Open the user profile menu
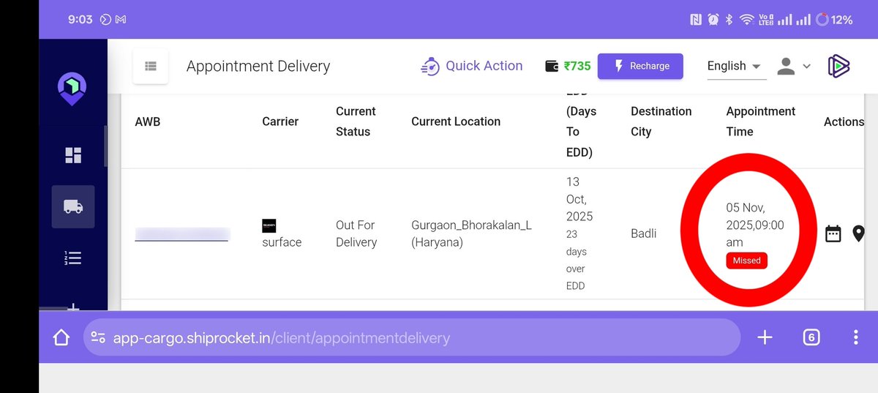 [x=794, y=66]
